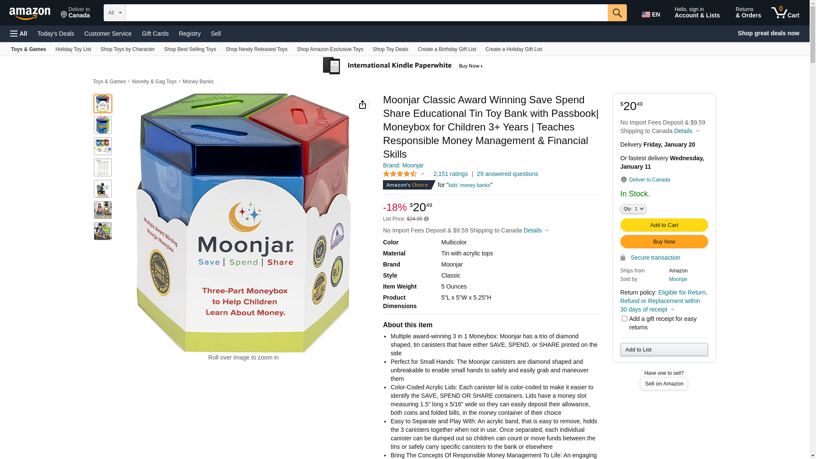This screenshot has width=816, height=459.
Task: Click the share icon on product image
Action: tap(362, 105)
